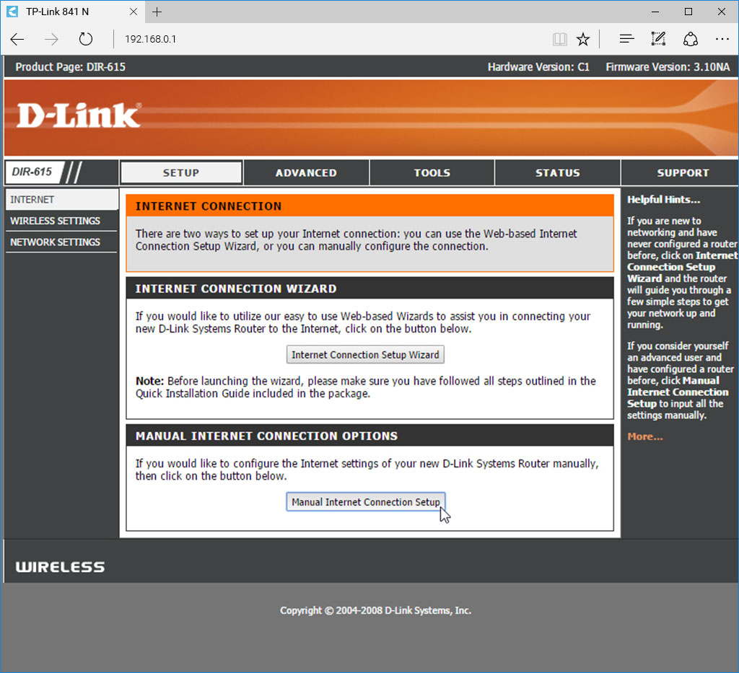The width and height of the screenshot is (739, 673).
Task: Click the Product Page: DIR-615 text
Action: point(71,67)
